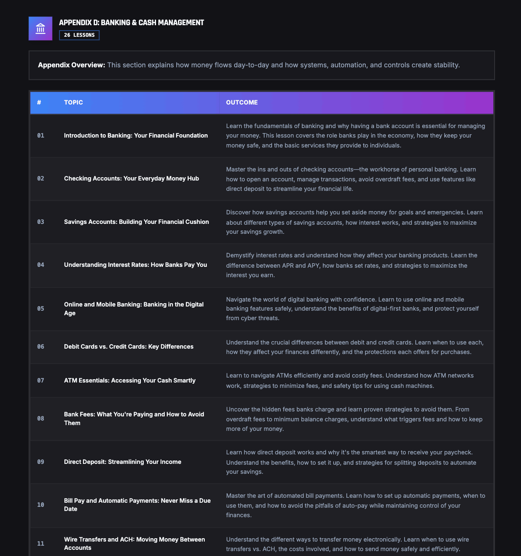This screenshot has width=521, height=556.
Task: Click lesson number 08
Action: (x=40, y=418)
